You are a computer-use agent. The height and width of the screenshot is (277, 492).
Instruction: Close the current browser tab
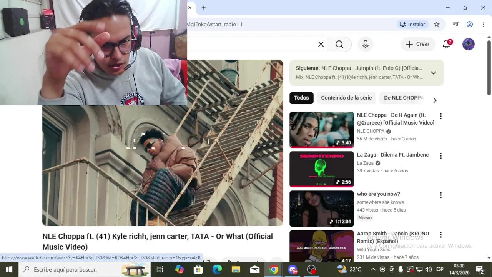pyautogui.click(x=190, y=8)
